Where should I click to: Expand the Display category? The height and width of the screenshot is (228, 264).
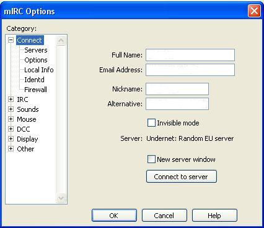click(x=11, y=139)
